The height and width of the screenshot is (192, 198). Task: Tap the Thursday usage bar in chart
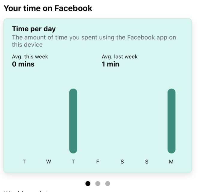coord(73,121)
